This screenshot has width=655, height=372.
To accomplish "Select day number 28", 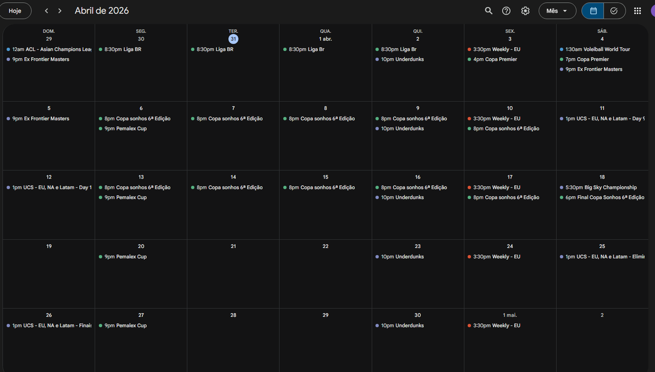I will [233, 315].
